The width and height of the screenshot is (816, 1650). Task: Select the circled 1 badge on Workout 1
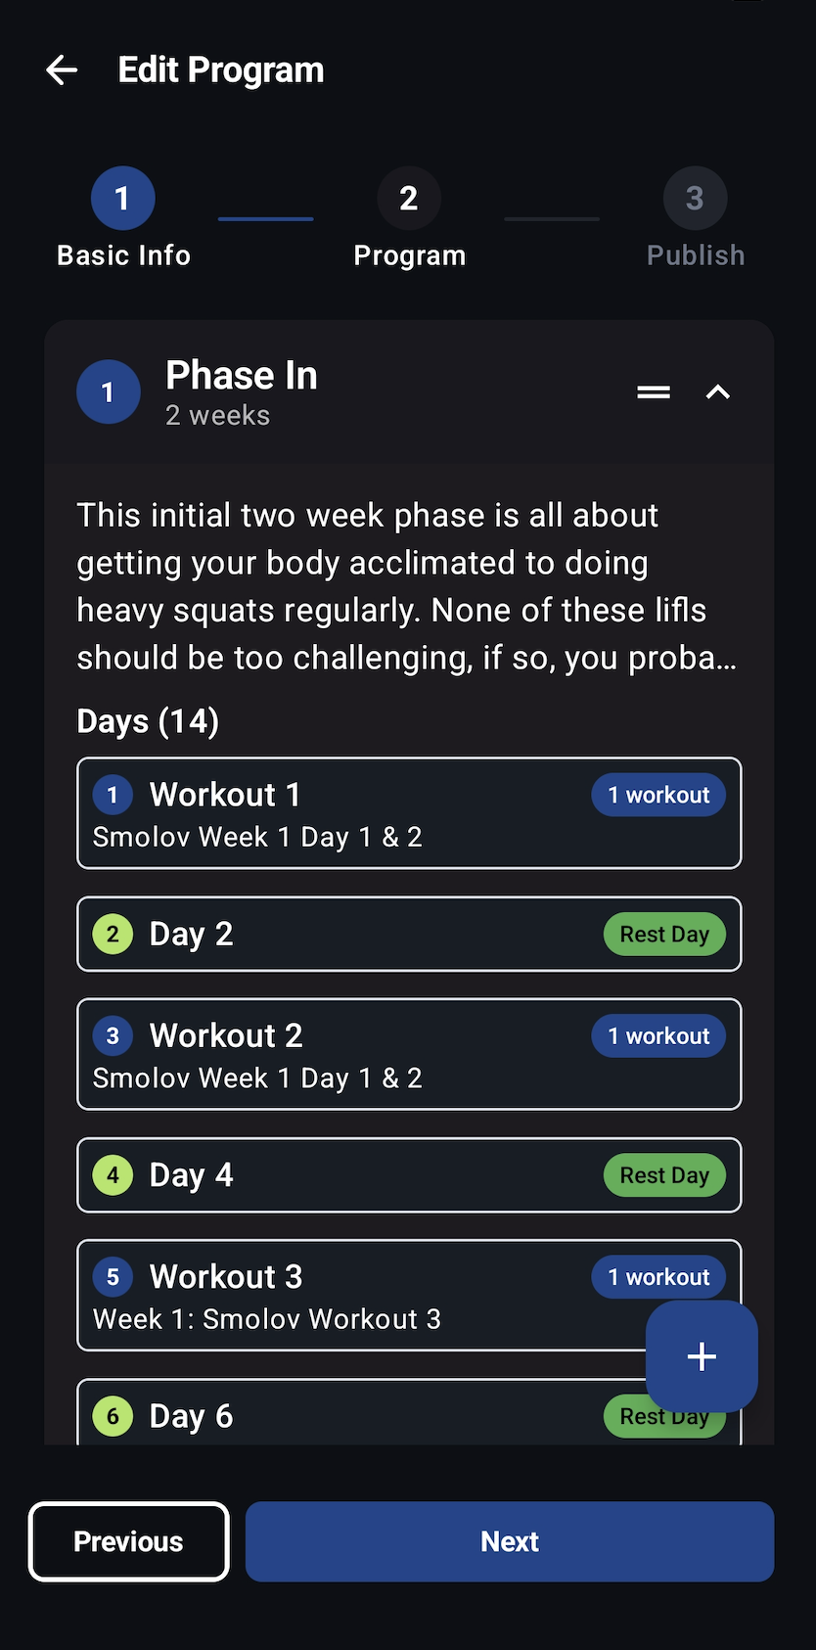point(113,795)
